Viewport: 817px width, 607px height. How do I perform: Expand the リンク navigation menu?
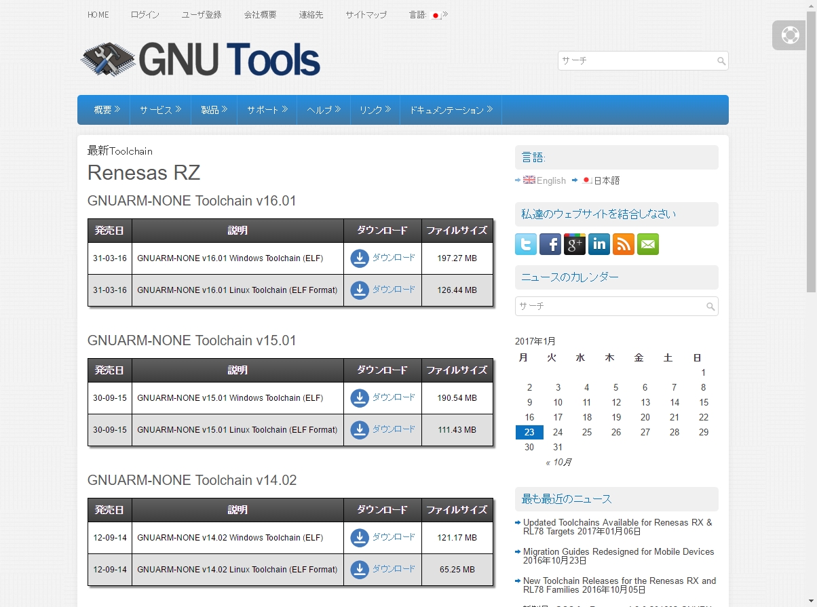375,110
